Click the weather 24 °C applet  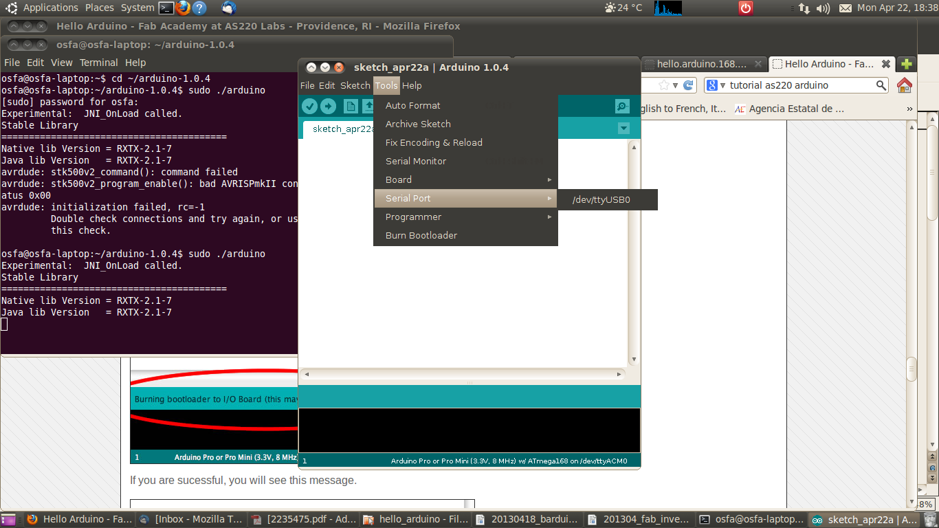click(623, 8)
